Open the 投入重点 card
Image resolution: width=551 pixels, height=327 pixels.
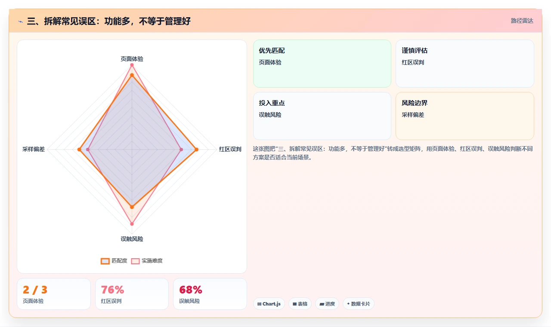pyautogui.click(x=322, y=116)
